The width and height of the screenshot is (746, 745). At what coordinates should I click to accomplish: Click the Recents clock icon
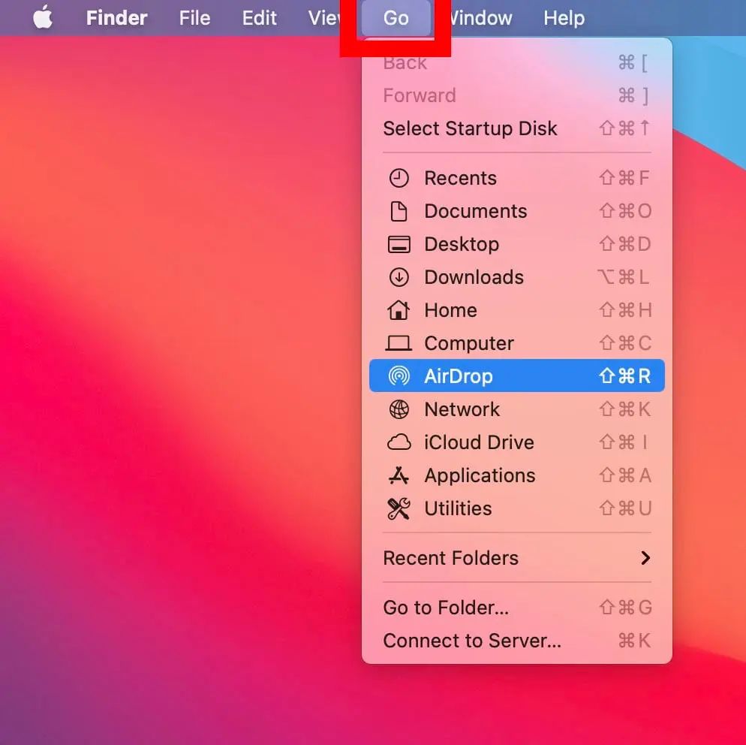click(399, 178)
